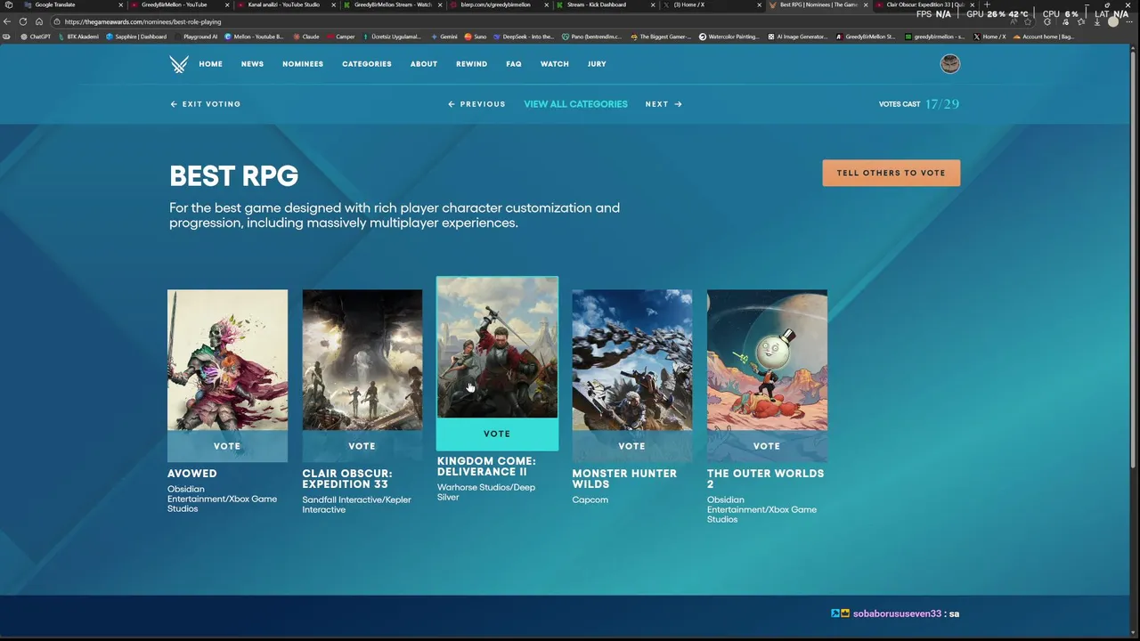
Task: Open new browser tab plus icon
Action: pos(987,4)
